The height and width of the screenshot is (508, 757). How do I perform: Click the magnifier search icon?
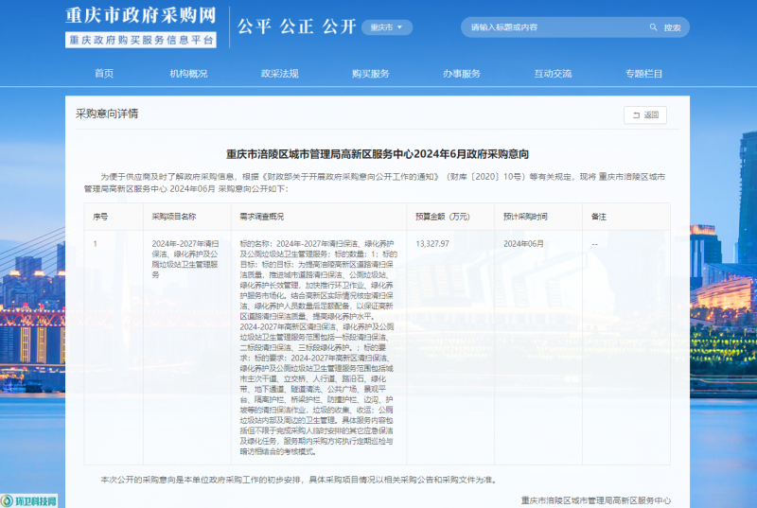point(654,27)
